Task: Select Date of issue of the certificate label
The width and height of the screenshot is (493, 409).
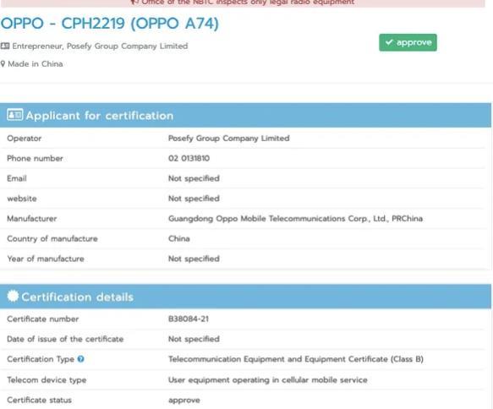Action: [65, 339]
